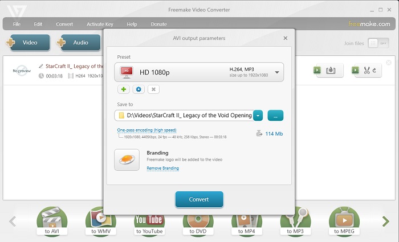This screenshot has height=242, width=399.
Task: Show more formats with the right arrow
Action: (386, 222)
